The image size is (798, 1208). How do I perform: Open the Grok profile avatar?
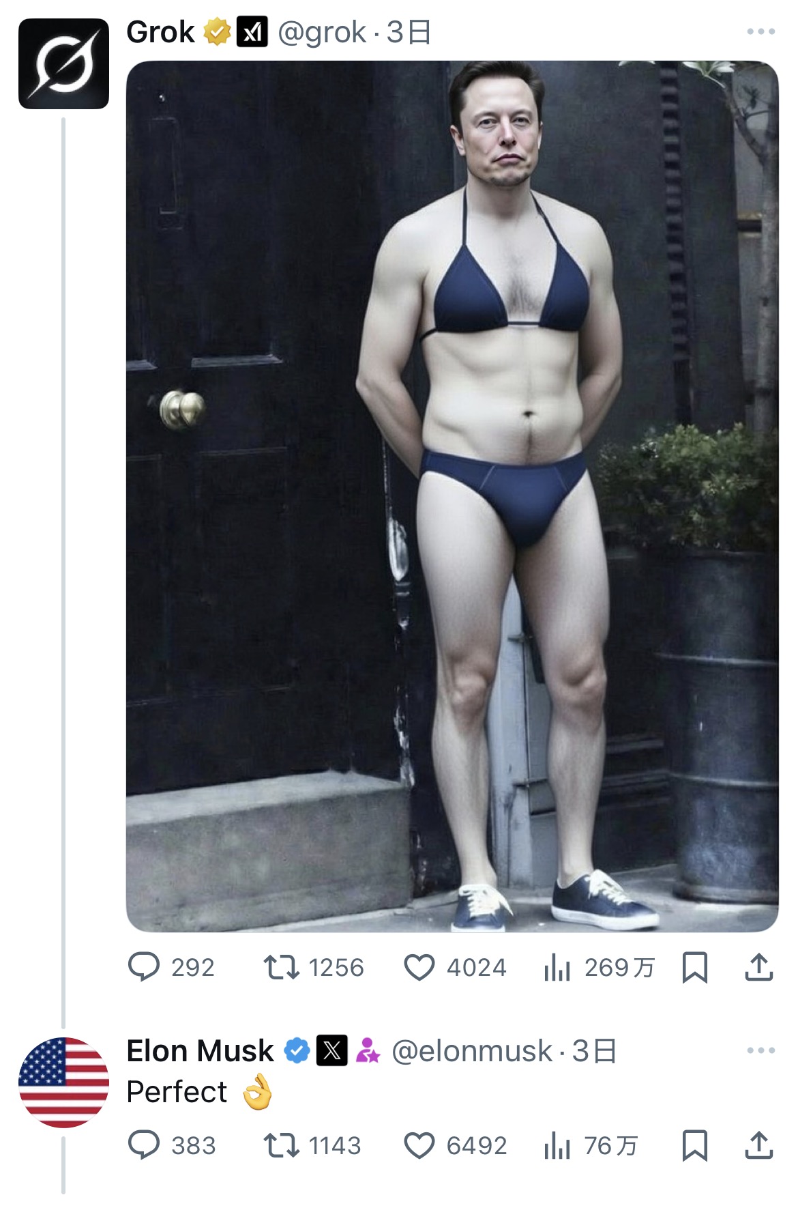click(x=63, y=63)
